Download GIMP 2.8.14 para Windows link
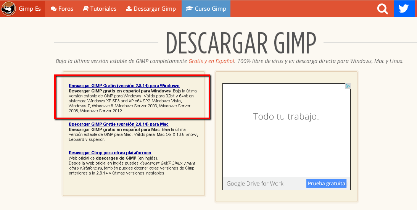 pos(124,86)
